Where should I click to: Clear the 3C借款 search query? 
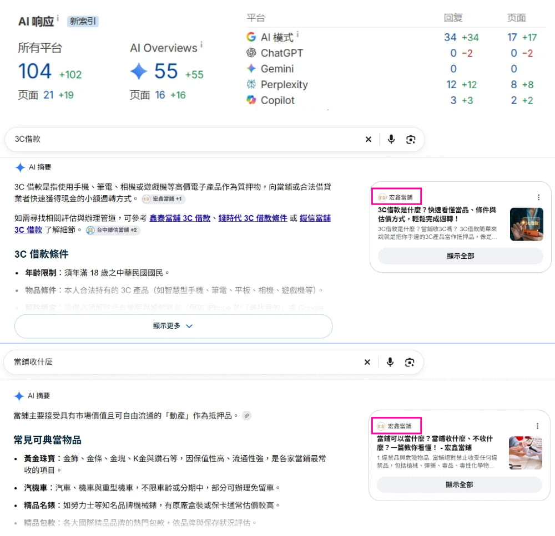click(369, 139)
